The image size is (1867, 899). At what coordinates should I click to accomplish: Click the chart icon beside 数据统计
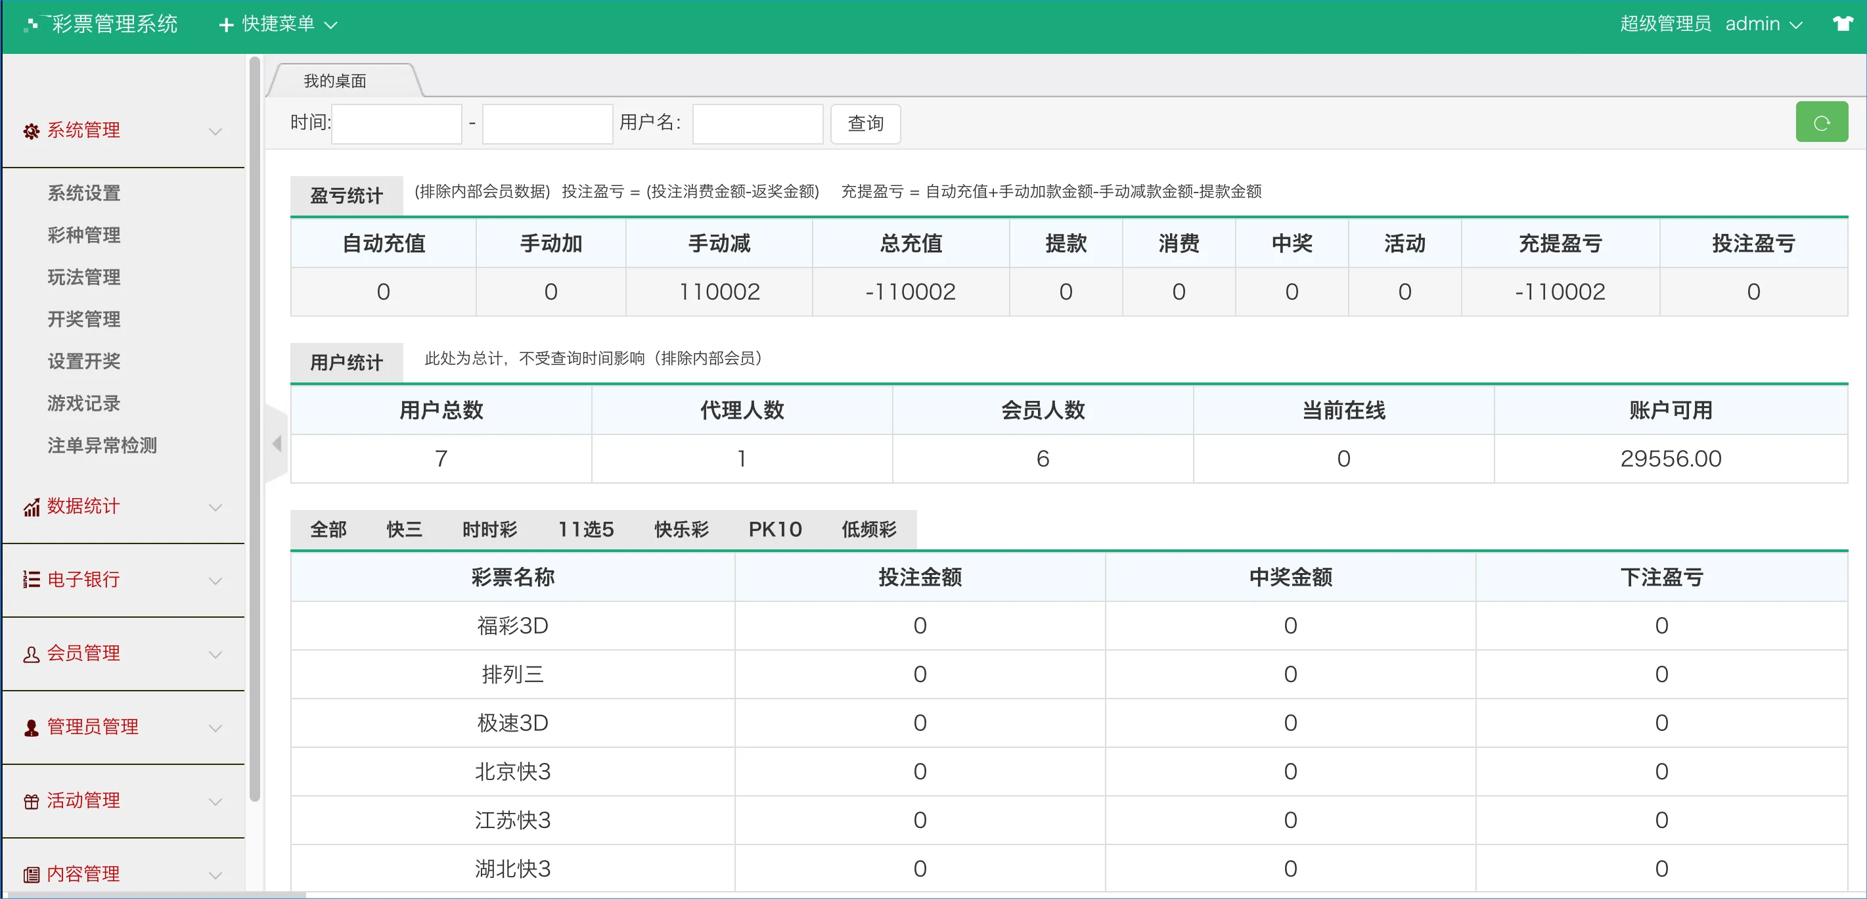tap(31, 507)
